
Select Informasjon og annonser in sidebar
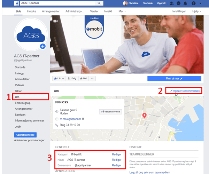click(x=30, y=121)
